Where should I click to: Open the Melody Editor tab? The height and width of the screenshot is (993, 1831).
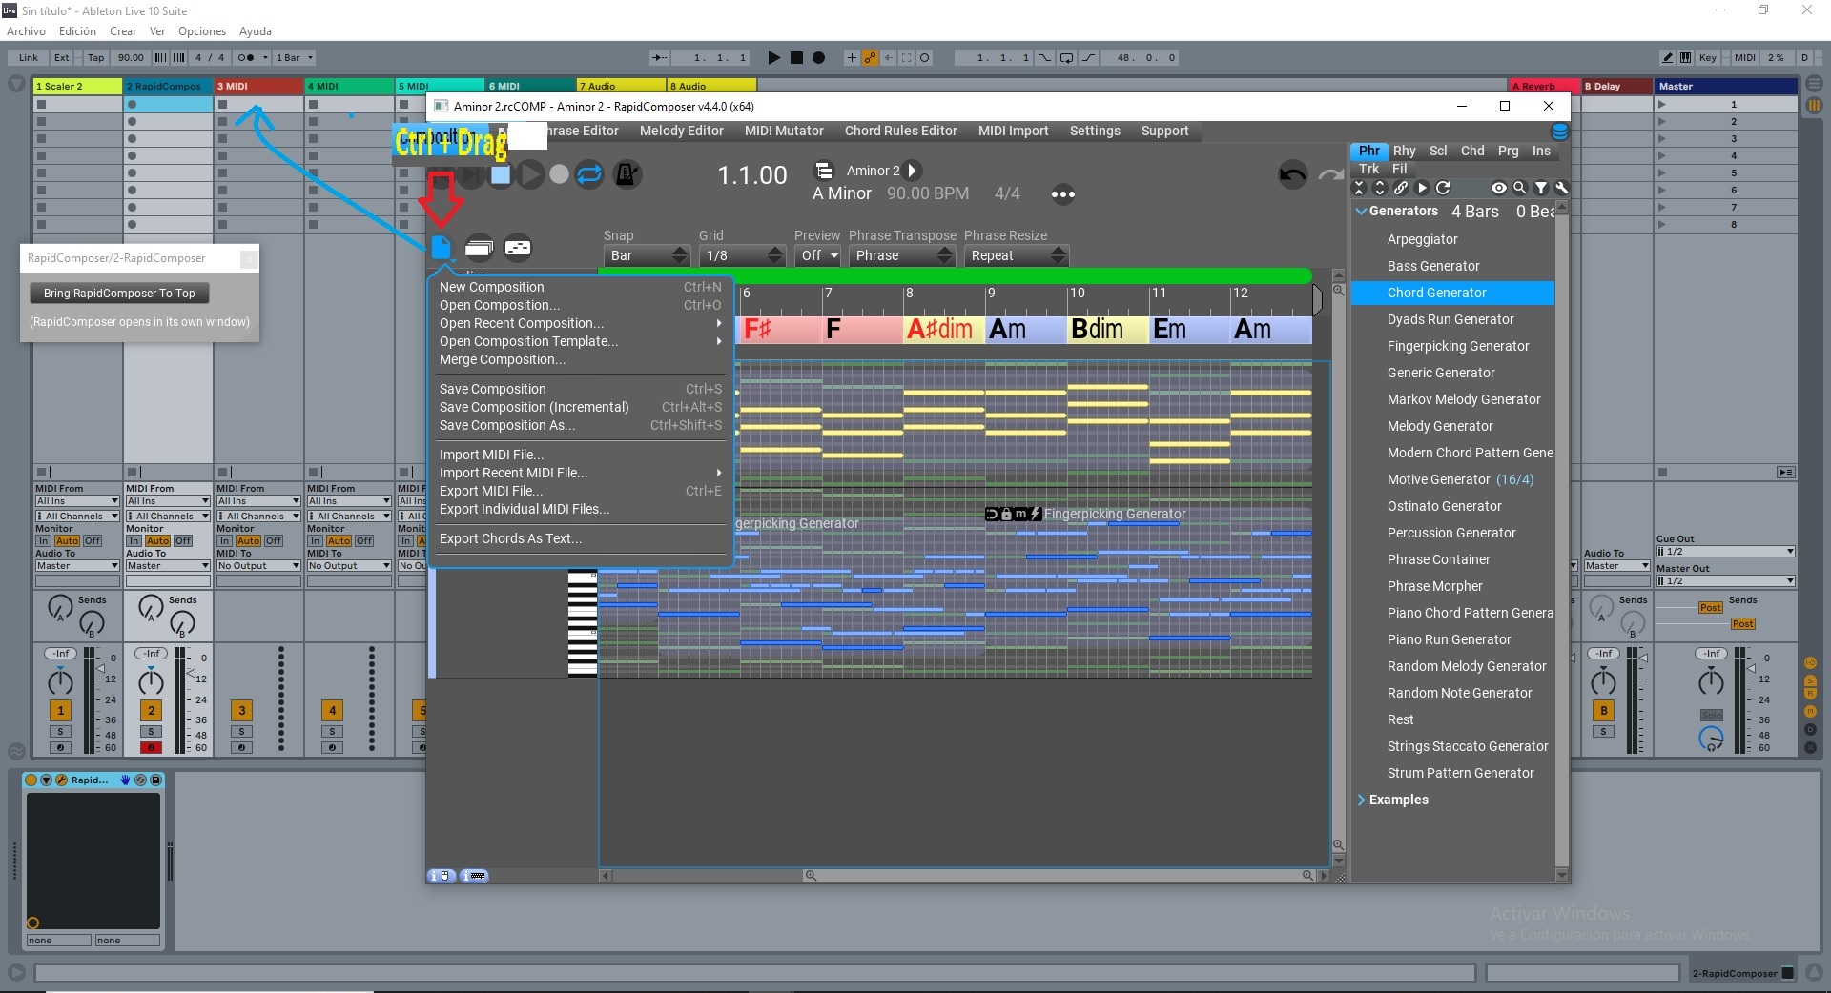681,131
